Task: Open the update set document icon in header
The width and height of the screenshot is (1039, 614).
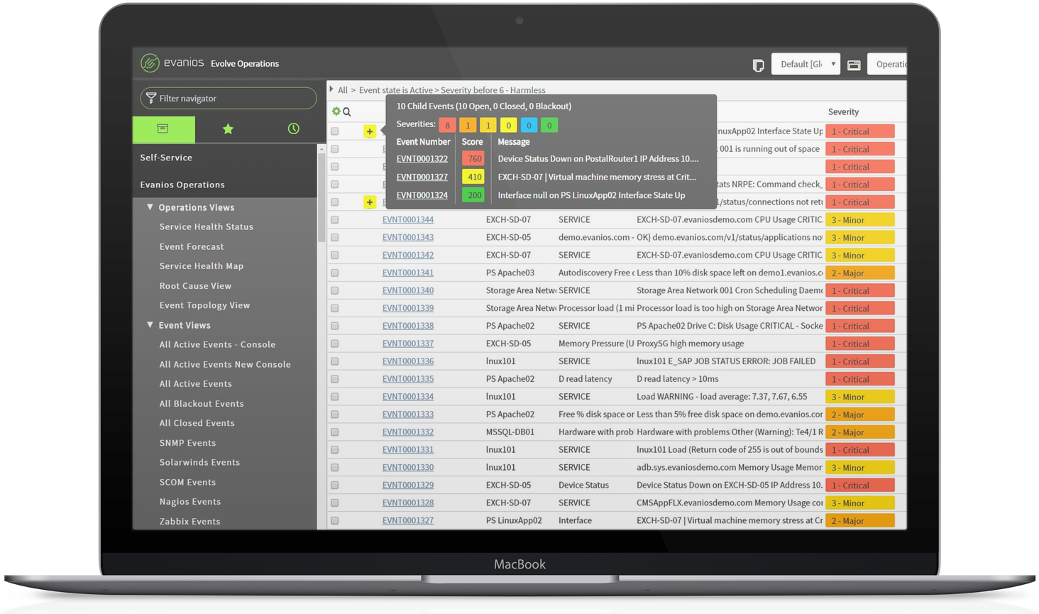Action: 758,64
